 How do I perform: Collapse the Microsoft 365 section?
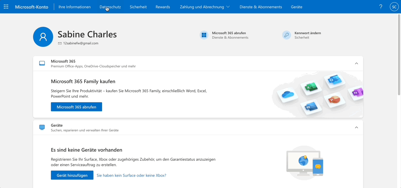point(356,63)
